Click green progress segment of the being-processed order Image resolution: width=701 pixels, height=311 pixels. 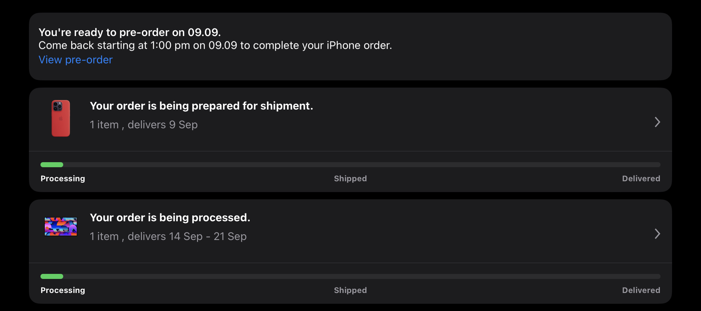coord(52,276)
